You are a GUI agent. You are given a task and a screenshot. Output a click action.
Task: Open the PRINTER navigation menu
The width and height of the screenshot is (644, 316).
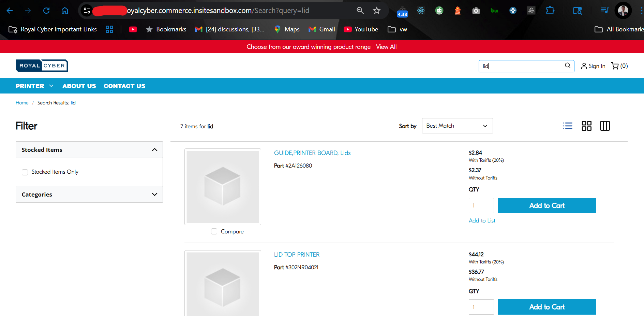pos(34,86)
